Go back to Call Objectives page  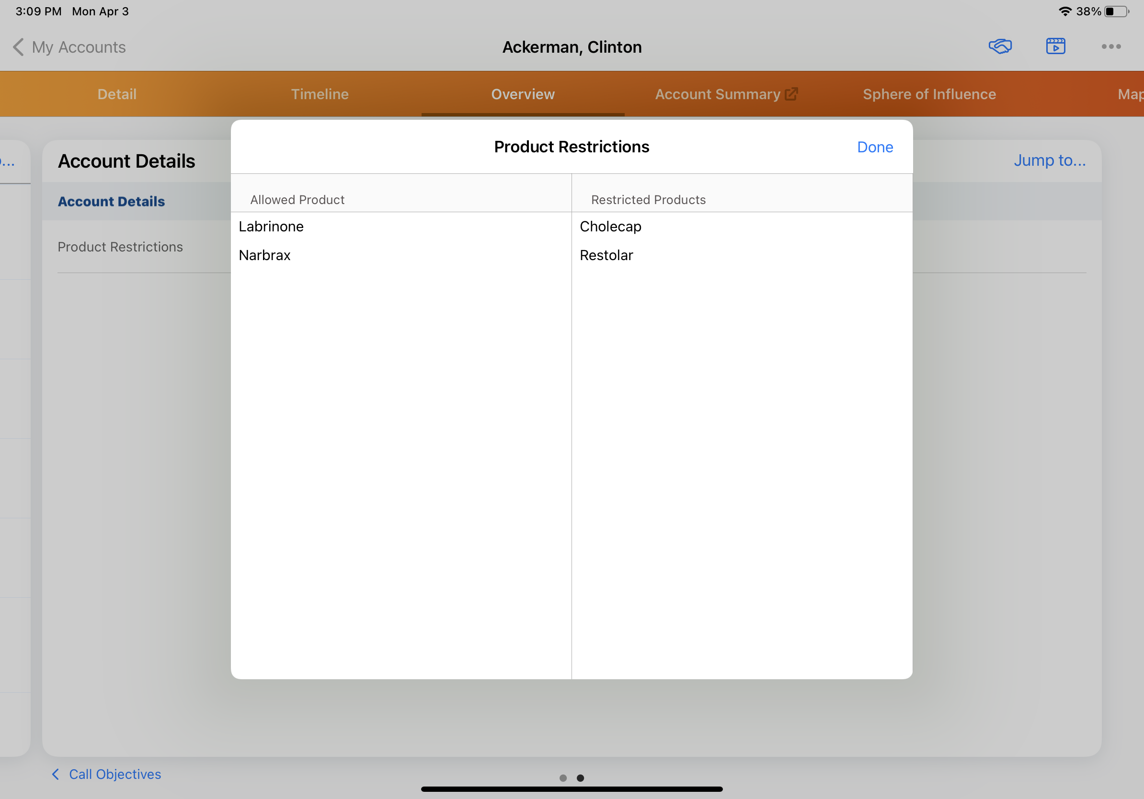(x=114, y=774)
